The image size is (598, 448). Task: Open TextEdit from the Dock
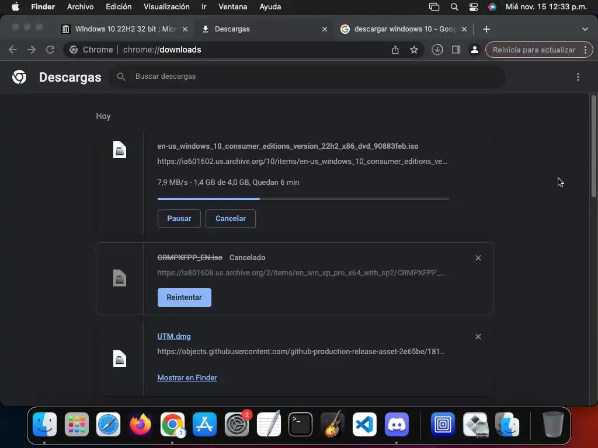coord(269,424)
